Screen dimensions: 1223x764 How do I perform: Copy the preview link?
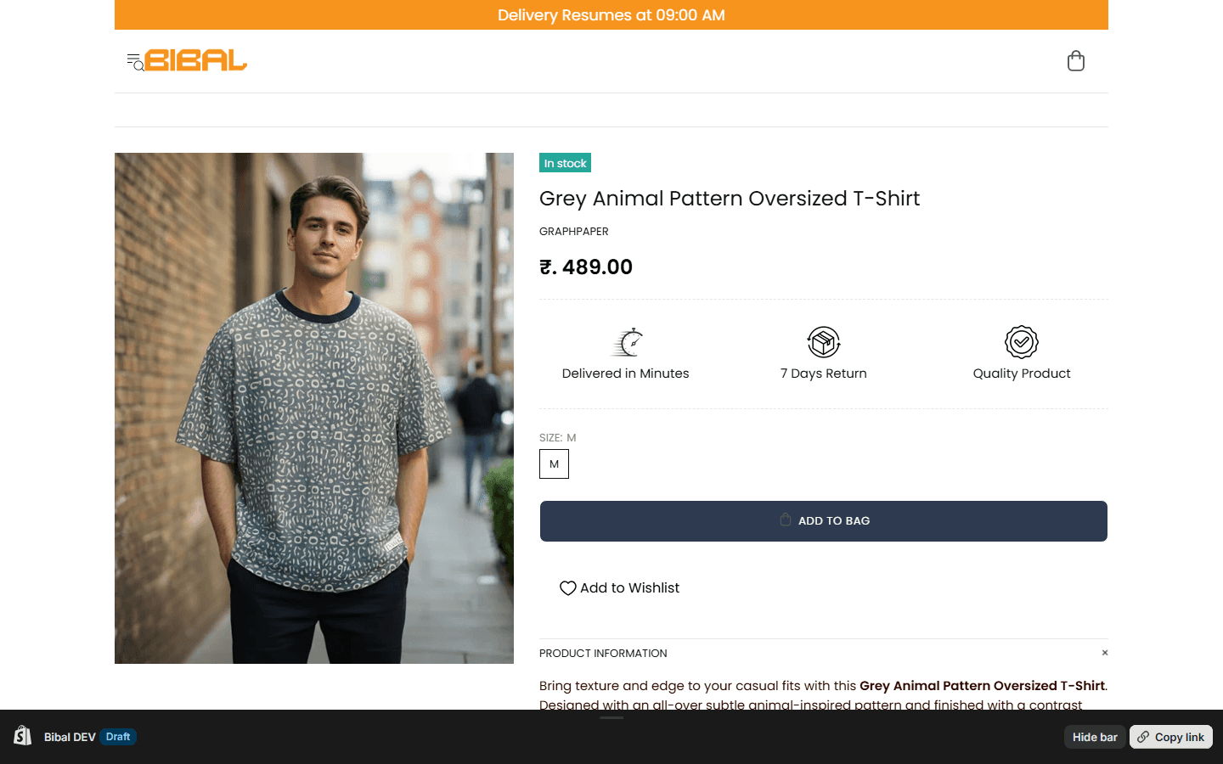coord(1170,737)
